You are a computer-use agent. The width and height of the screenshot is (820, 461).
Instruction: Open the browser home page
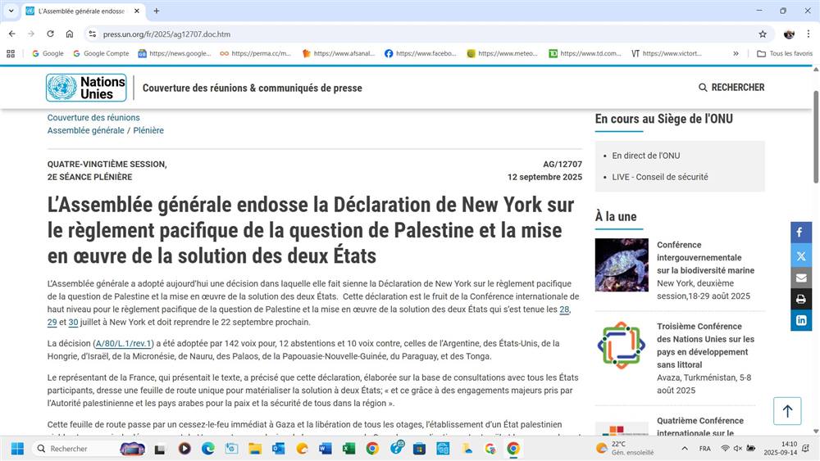pos(70,34)
